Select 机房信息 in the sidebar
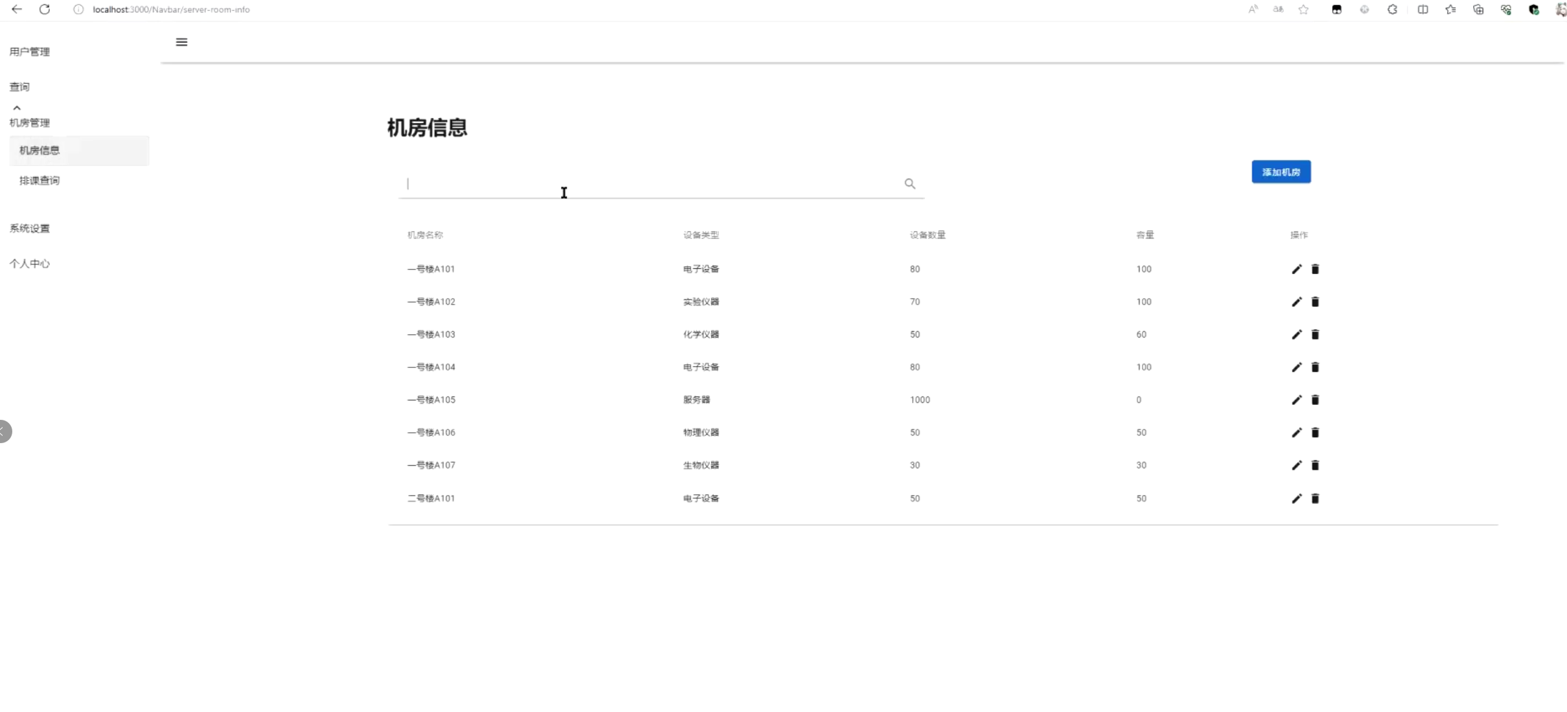This screenshot has width=1567, height=712. point(39,150)
